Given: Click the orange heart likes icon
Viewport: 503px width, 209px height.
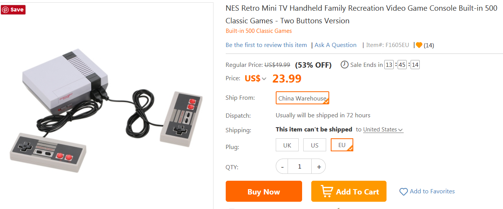Looking at the screenshot, I should point(419,45).
